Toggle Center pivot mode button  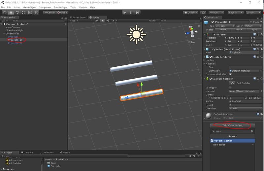(50, 13)
